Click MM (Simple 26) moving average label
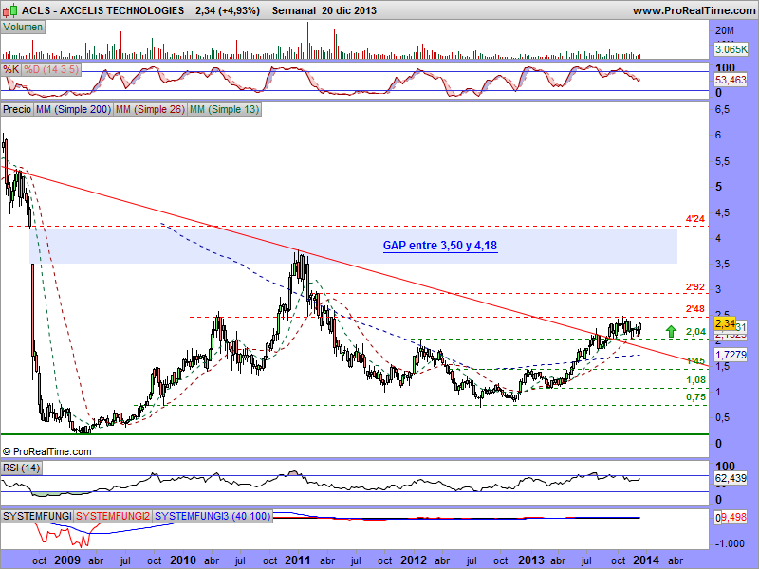This screenshot has height=569, width=759. [x=150, y=109]
